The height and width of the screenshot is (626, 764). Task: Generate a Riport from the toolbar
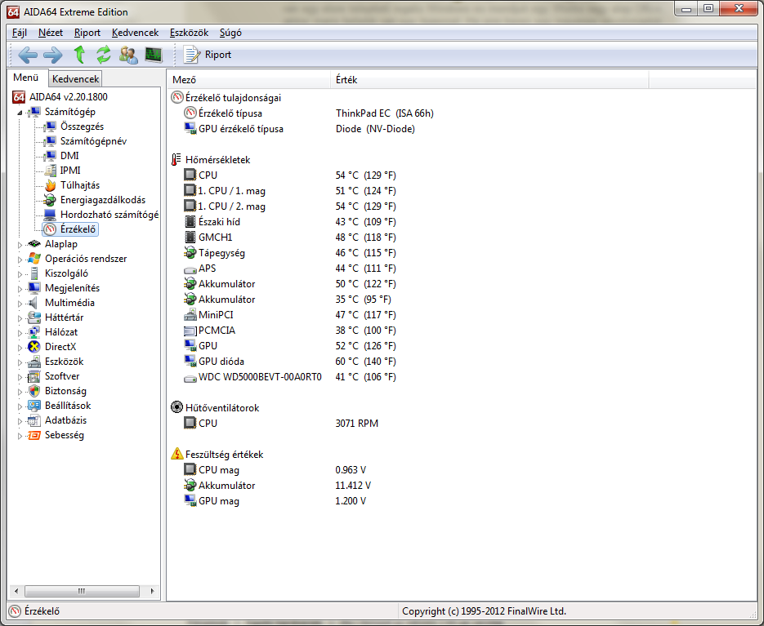[x=207, y=55]
